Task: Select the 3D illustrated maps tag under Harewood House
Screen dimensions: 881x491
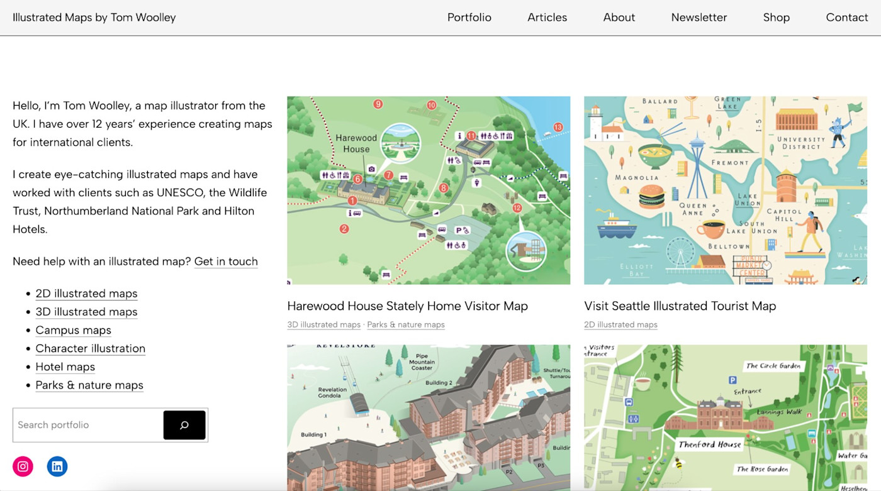Action: click(323, 325)
